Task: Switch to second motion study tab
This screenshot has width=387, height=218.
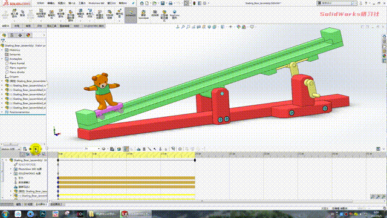Action: (56, 205)
